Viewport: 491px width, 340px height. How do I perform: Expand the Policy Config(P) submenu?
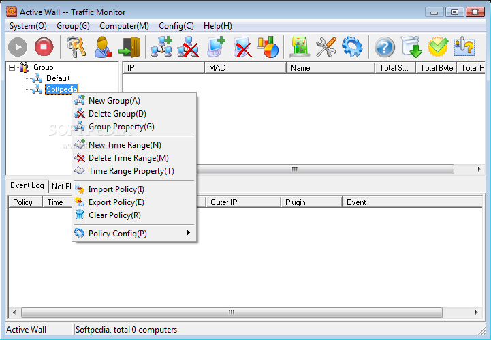pos(134,234)
